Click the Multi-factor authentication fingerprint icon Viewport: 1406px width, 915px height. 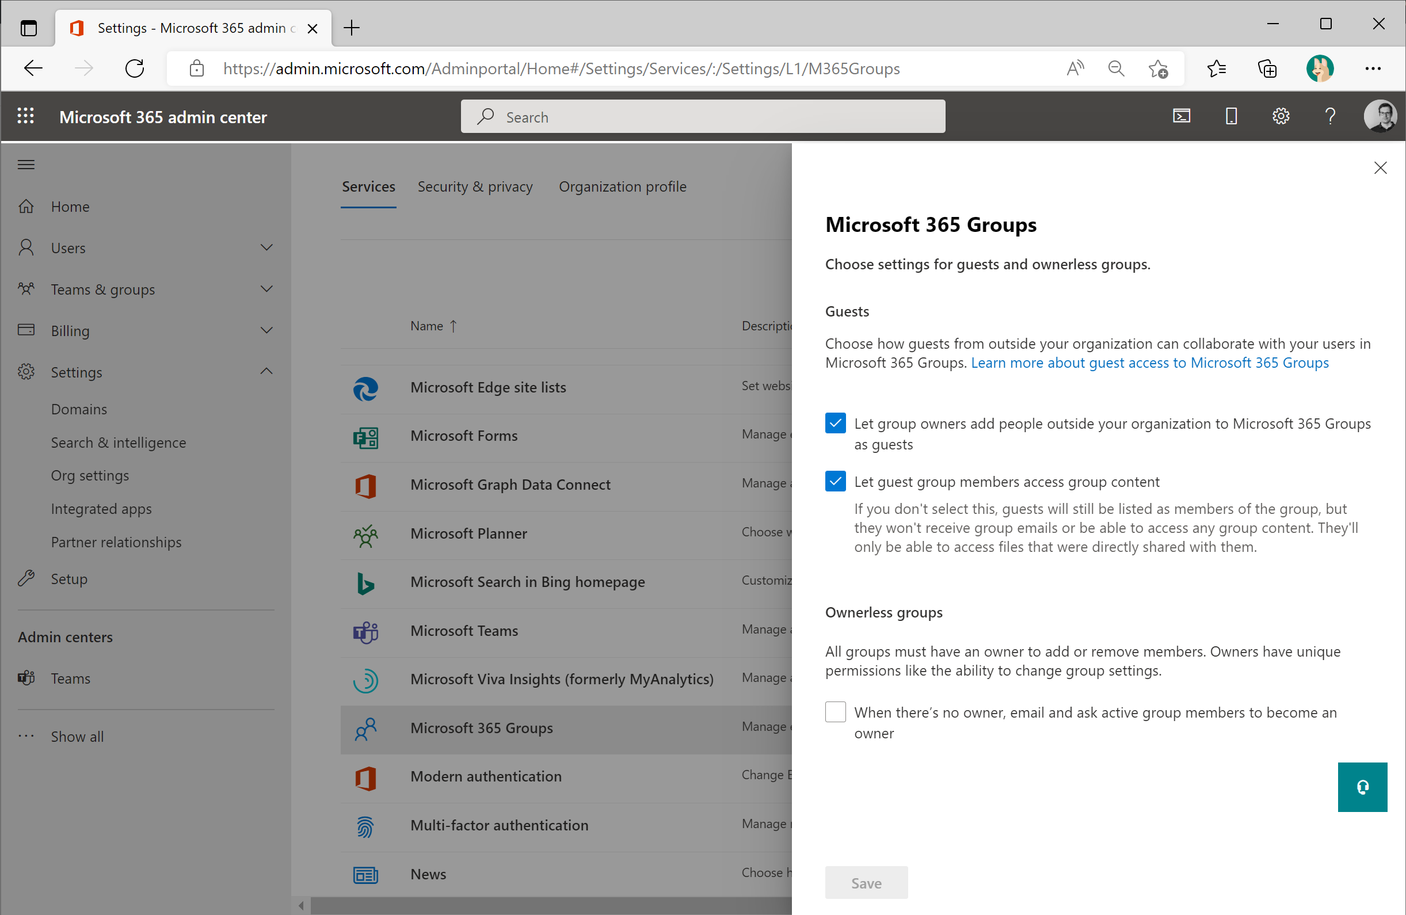[365, 826]
